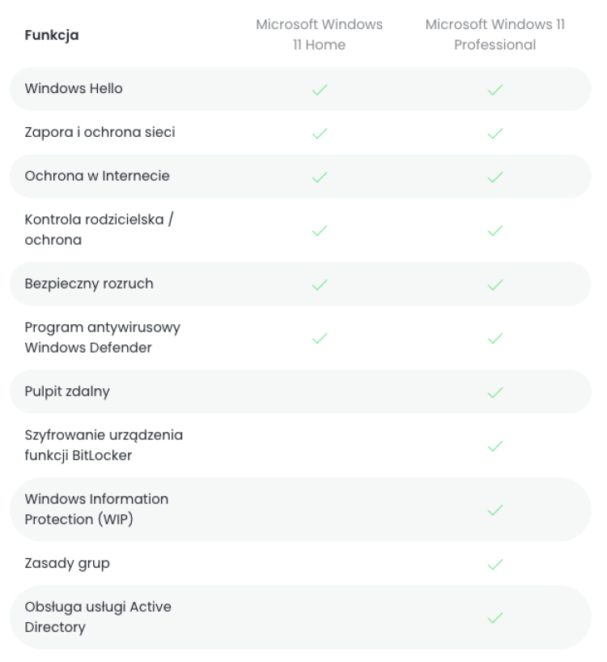Viewport: 607px width, 662px height.
Task: Click the Windows Hello row label
Action: [74, 88]
